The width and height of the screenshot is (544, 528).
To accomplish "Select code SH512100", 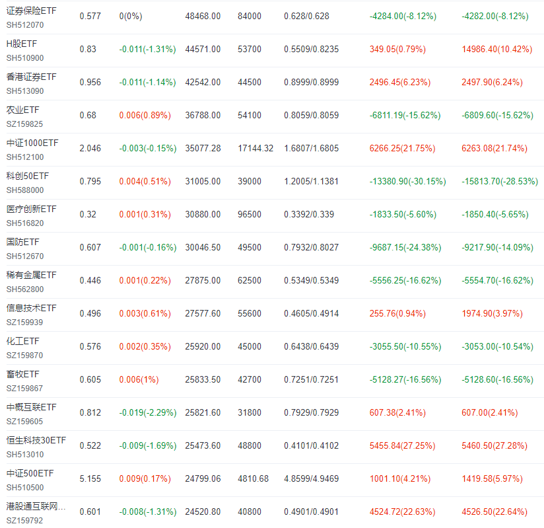I will pos(25,157).
